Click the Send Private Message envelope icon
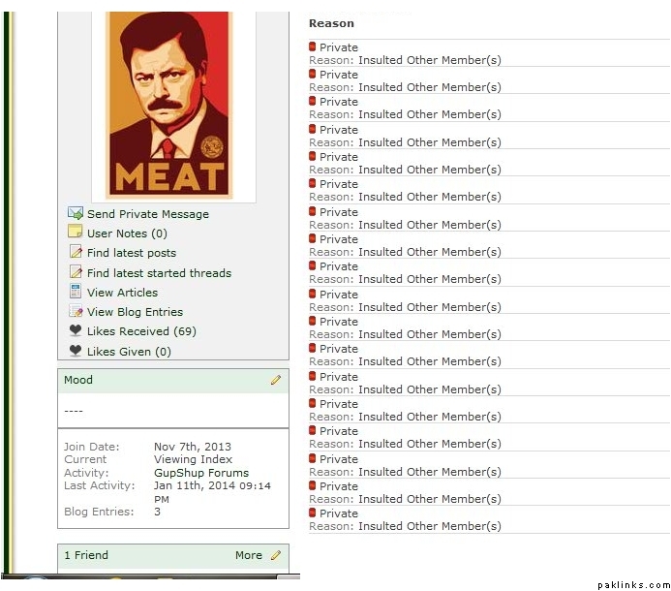The height and width of the screenshot is (591, 671). (75, 213)
